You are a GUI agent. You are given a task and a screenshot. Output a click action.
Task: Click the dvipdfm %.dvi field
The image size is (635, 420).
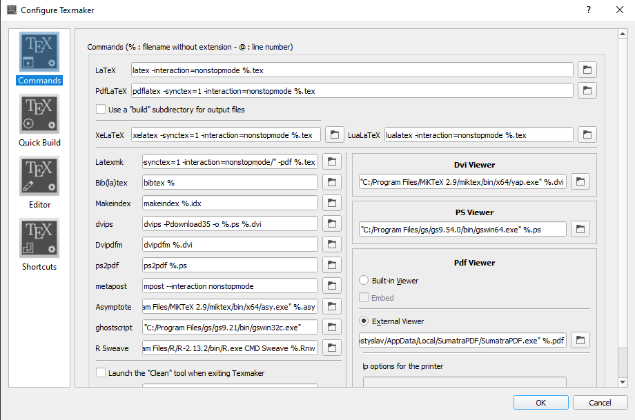(230, 244)
